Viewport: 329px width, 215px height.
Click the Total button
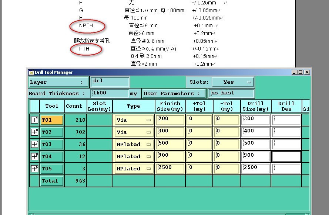pos(51,181)
